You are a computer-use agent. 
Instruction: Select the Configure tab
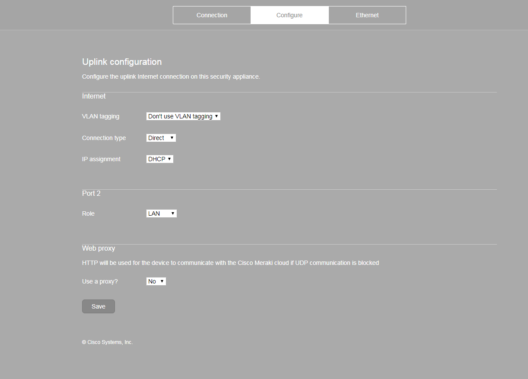pyautogui.click(x=289, y=15)
